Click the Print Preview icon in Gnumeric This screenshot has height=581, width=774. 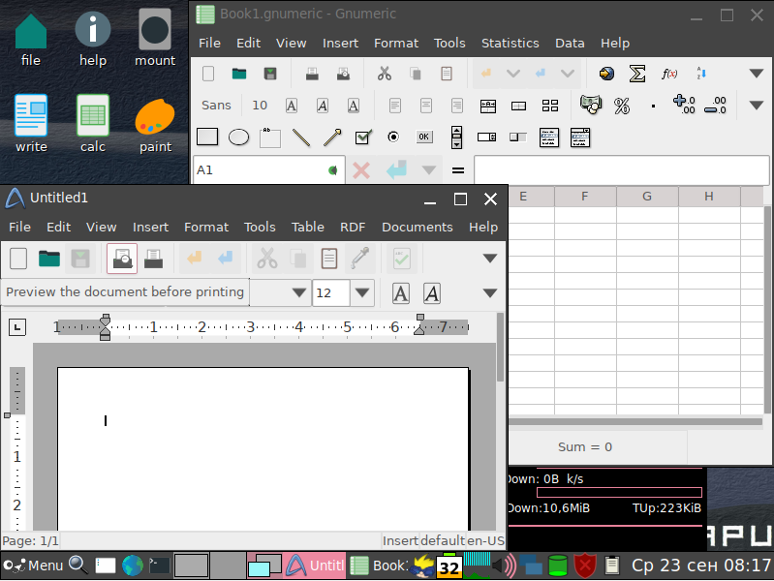pyautogui.click(x=343, y=74)
